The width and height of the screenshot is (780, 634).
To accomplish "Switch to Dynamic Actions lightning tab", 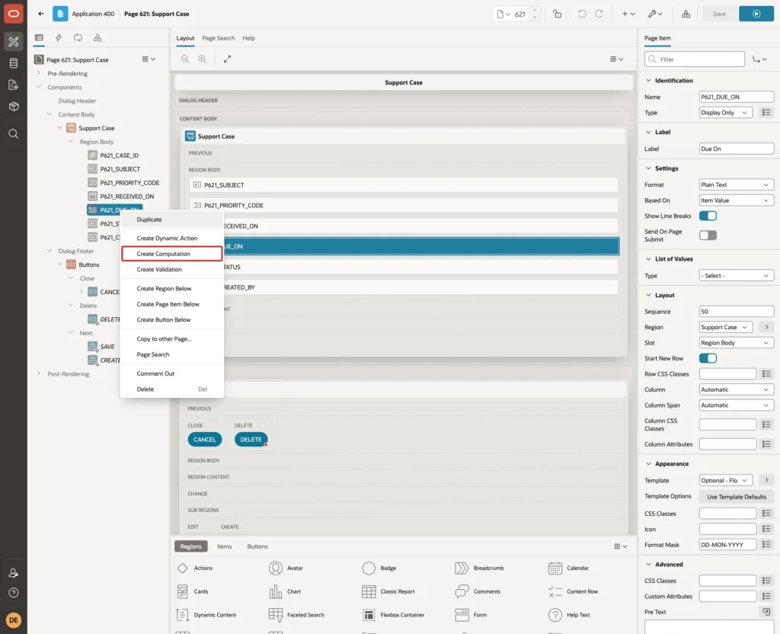I will [x=58, y=37].
